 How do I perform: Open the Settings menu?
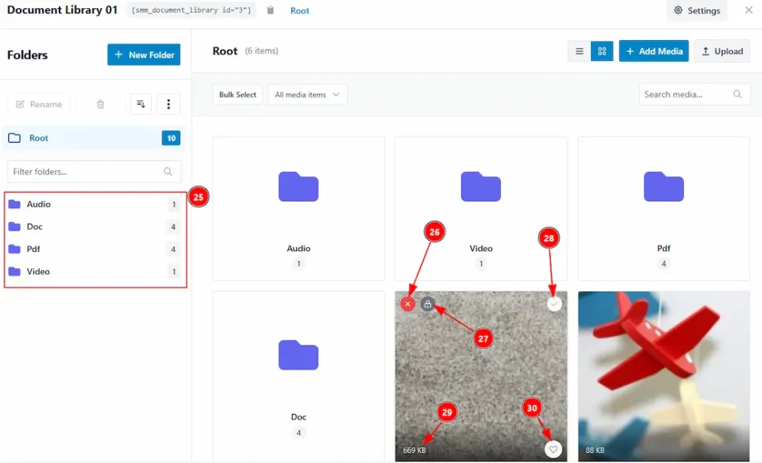click(x=697, y=10)
